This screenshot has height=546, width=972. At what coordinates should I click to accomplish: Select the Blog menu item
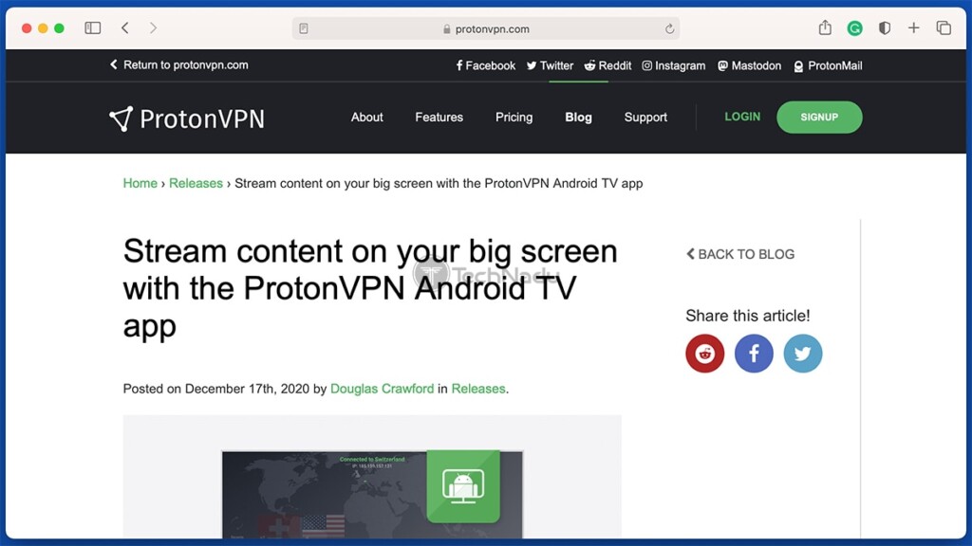578,117
